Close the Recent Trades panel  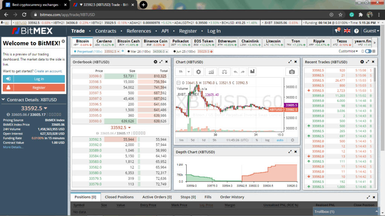pyautogui.click(x=373, y=62)
